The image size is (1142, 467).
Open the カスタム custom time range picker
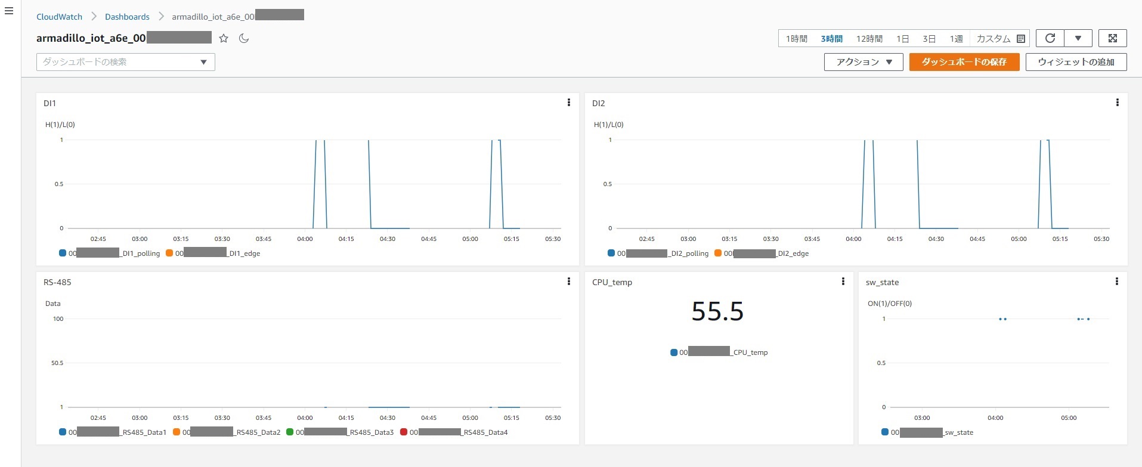[x=1000, y=39]
